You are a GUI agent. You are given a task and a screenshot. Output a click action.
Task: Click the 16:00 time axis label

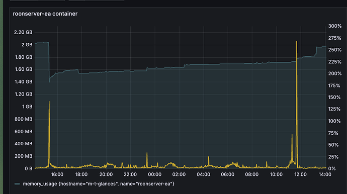coord(57,174)
